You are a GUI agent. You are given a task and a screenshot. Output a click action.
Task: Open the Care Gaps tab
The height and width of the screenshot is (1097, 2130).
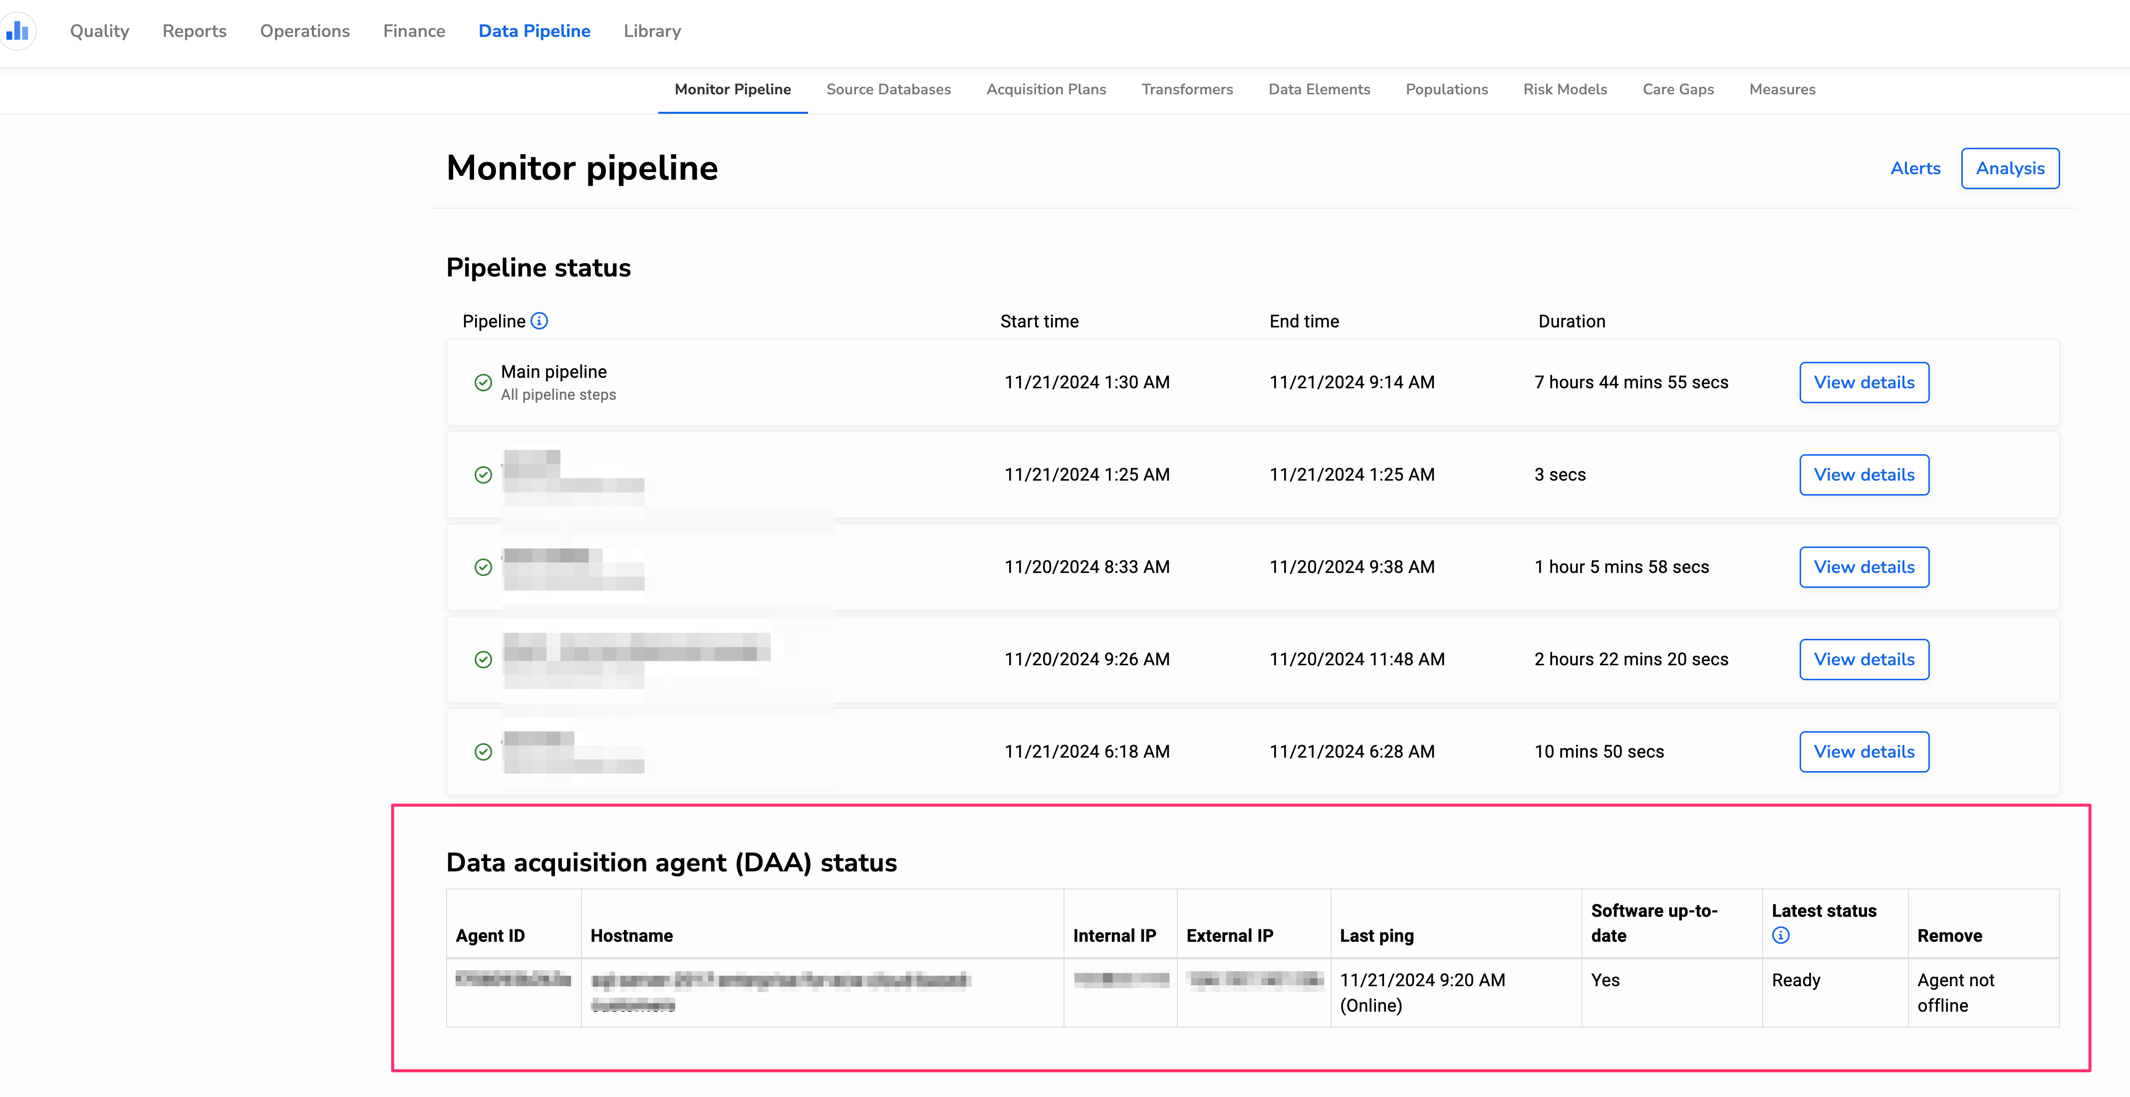point(1678,89)
